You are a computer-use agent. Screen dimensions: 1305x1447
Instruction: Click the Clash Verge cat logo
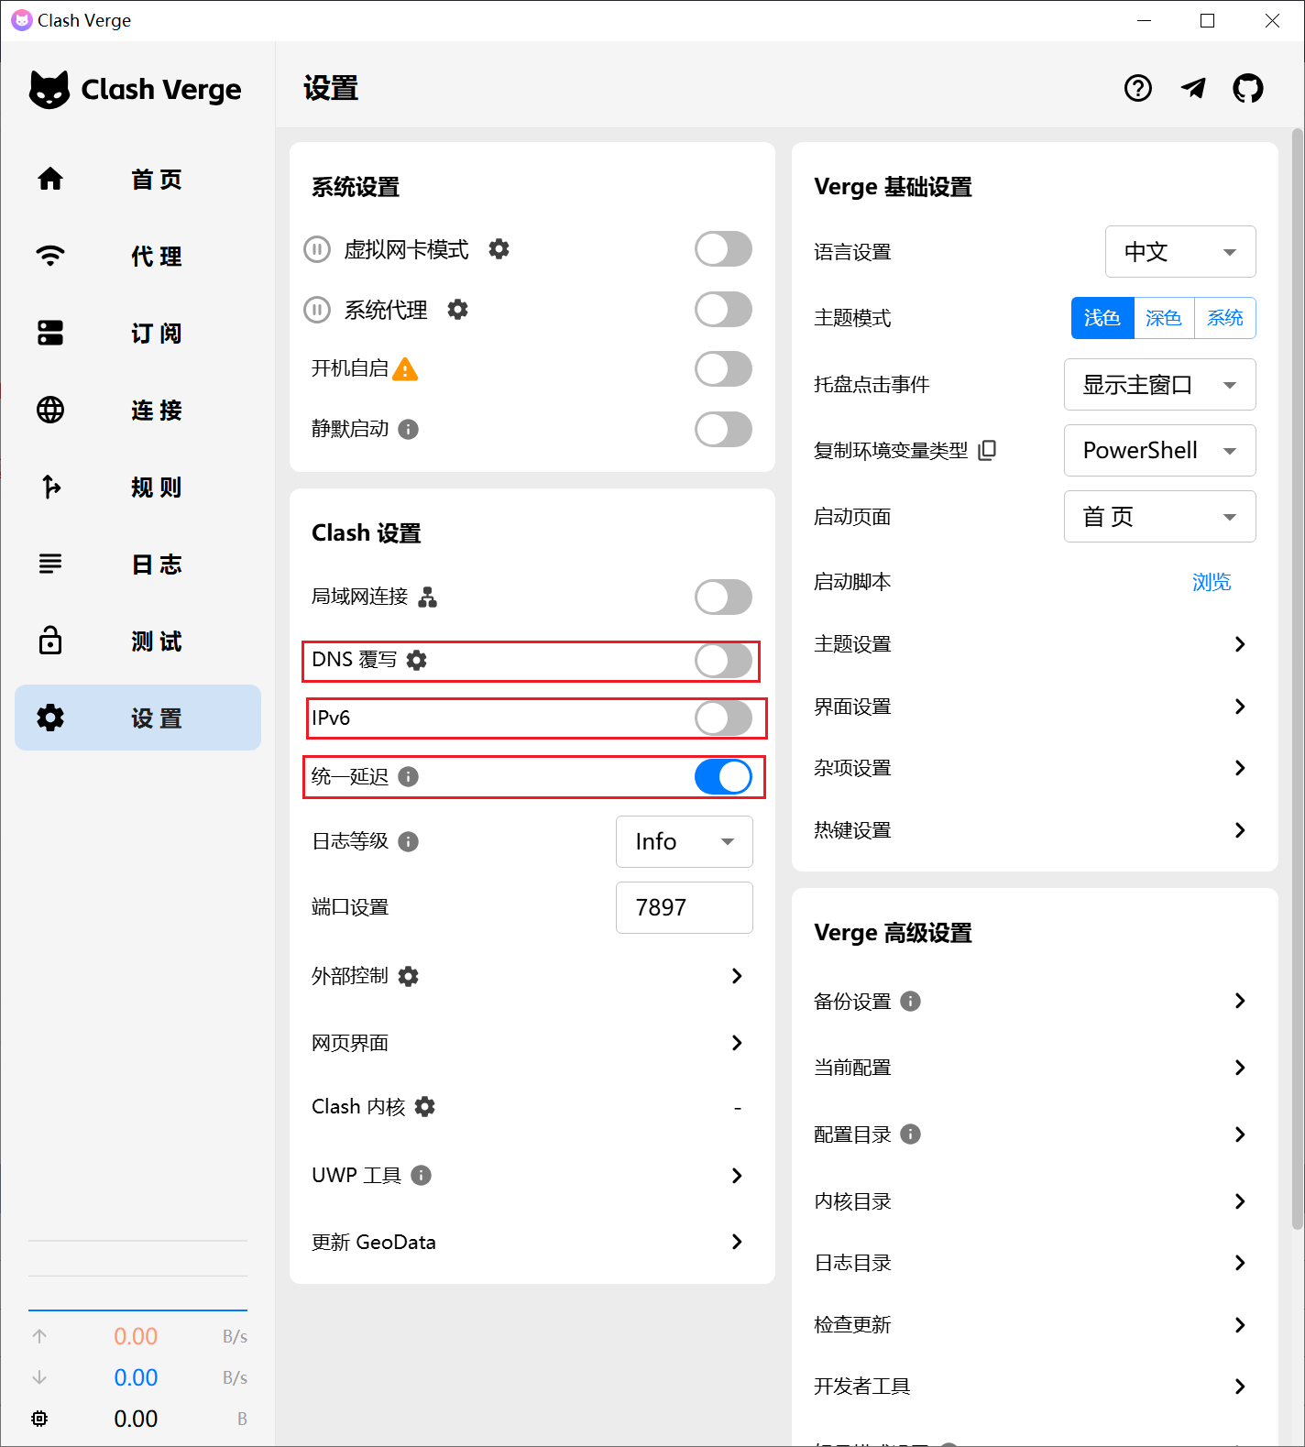coord(49,90)
